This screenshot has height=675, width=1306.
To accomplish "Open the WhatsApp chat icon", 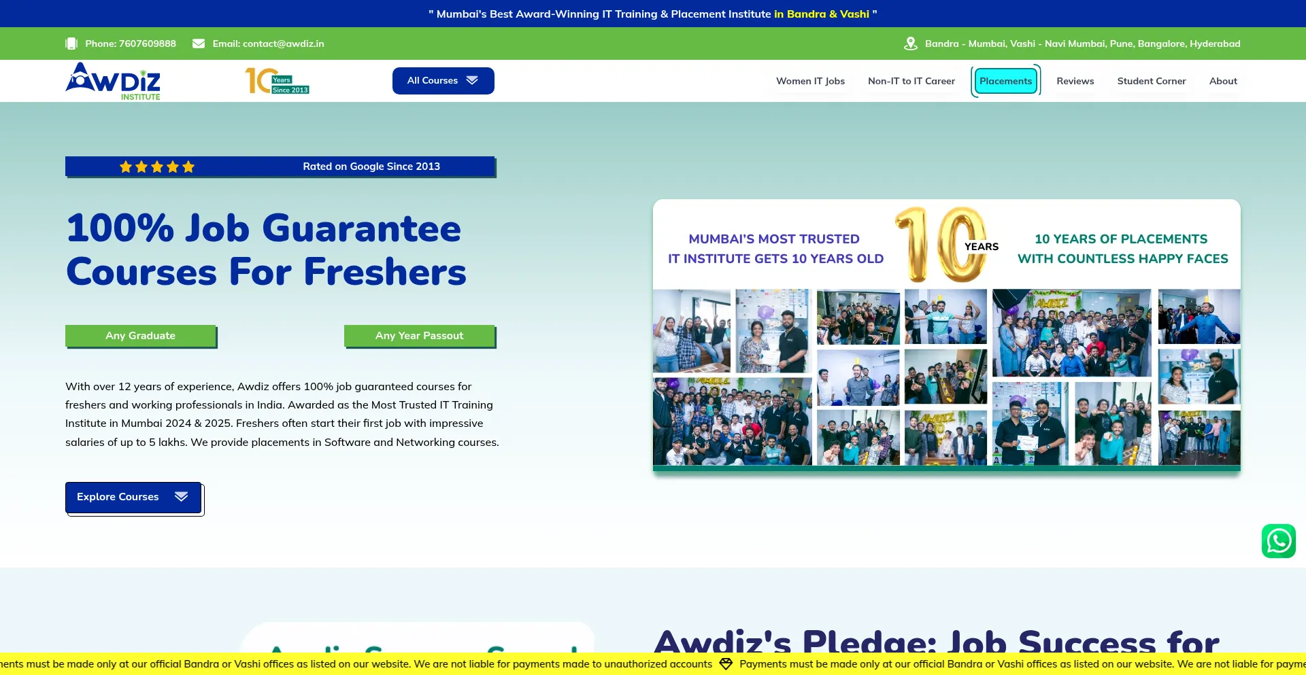I will 1279,541.
